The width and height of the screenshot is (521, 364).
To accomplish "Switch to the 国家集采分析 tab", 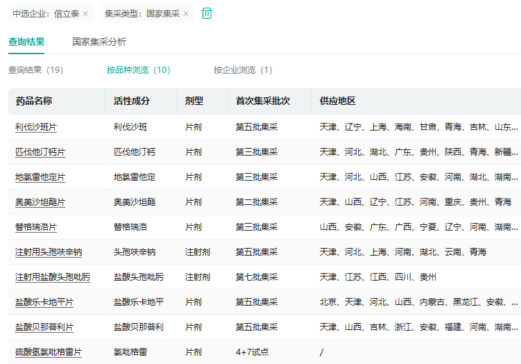I will 99,42.
